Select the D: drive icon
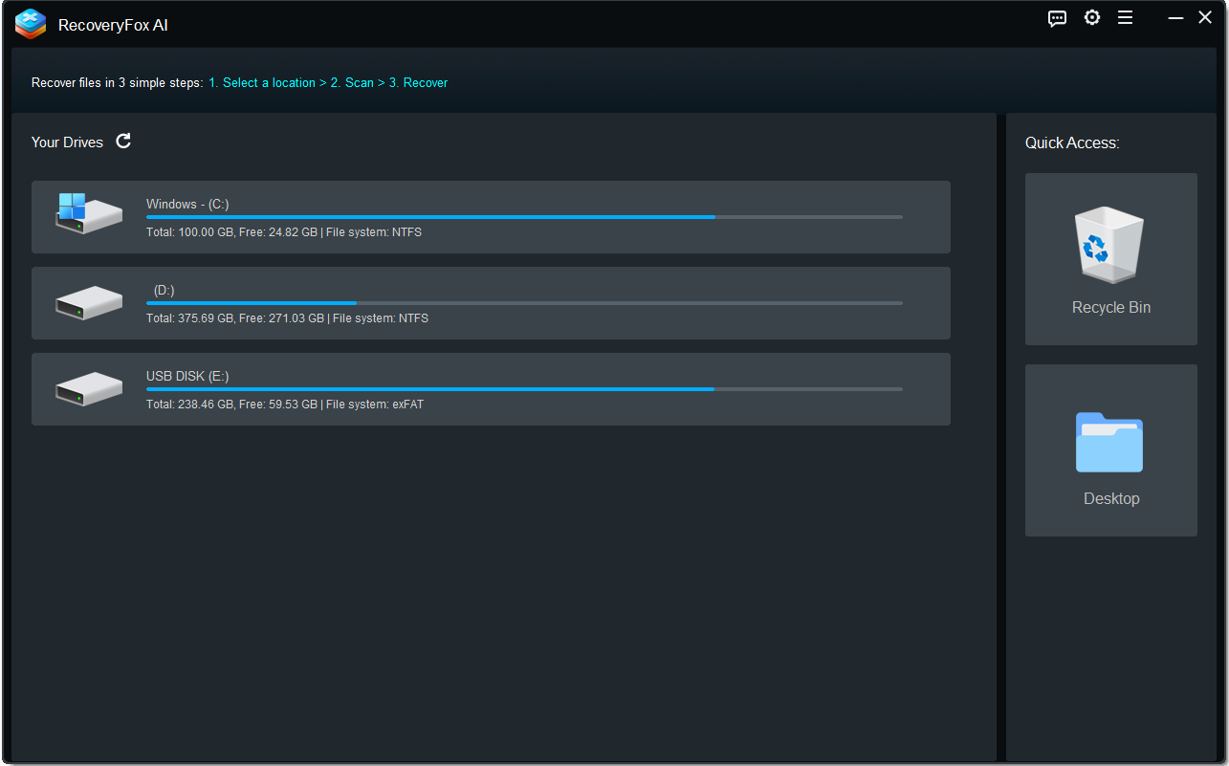 click(x=88, y=298)
